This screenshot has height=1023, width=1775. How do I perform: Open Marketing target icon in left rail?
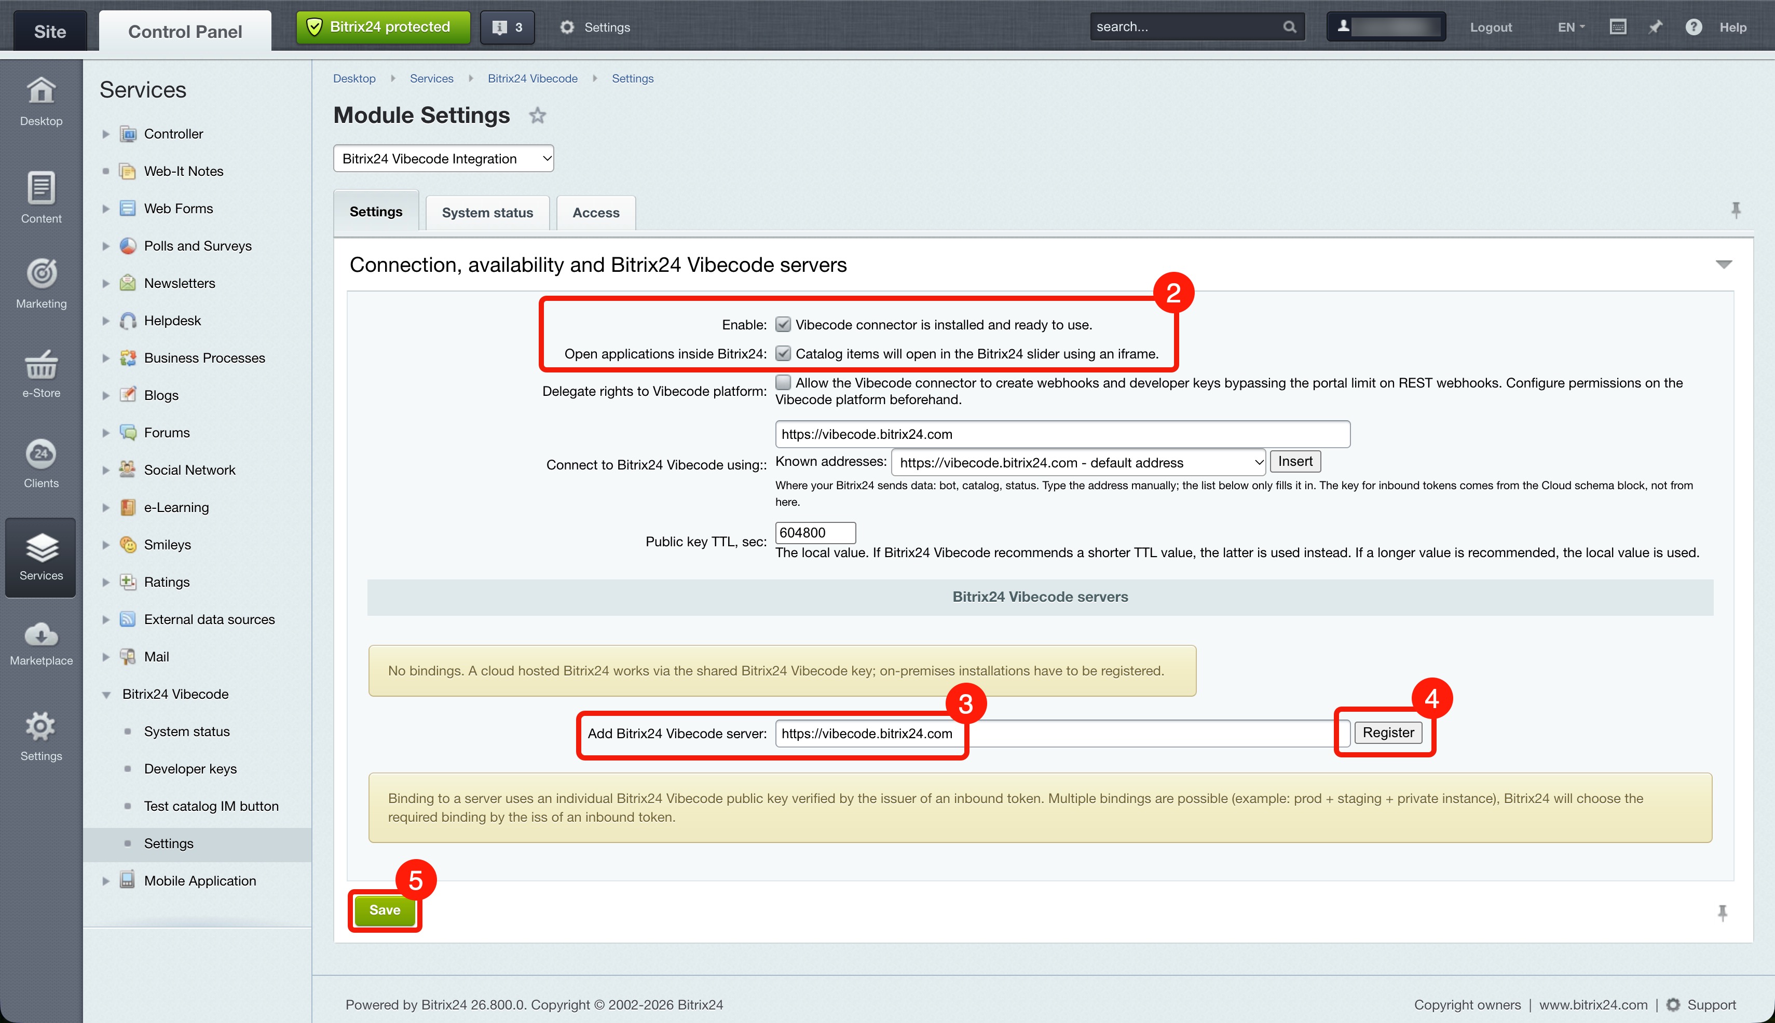(x=41, y=273)
